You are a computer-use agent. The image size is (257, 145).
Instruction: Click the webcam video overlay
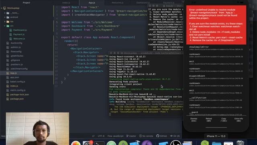tap(37, 128)
